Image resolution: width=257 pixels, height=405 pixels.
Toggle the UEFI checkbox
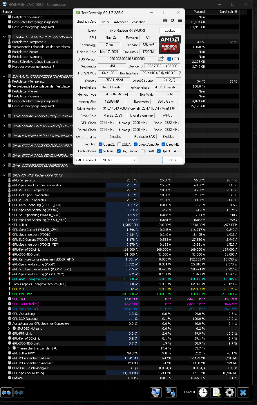click(169, 59)
